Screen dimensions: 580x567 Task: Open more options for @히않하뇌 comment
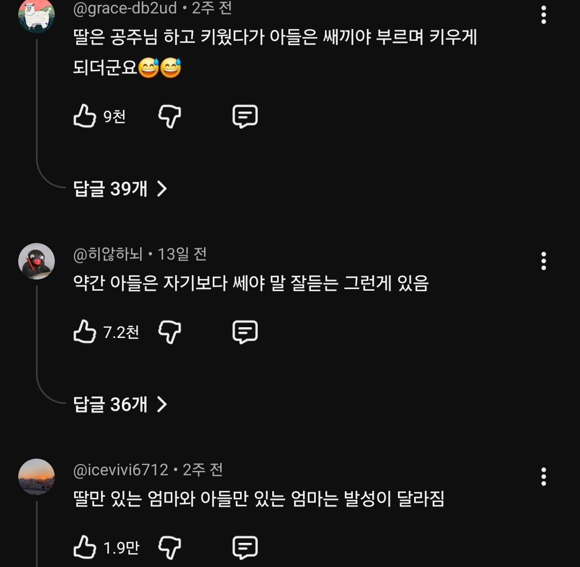pos(543,261)
